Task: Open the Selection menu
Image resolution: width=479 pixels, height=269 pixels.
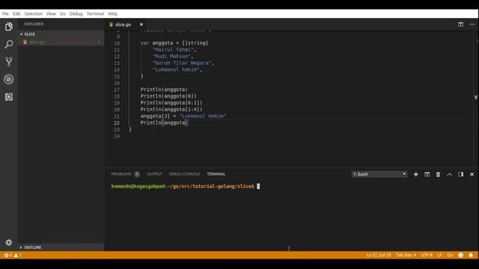Action: (x=33, y=13)
